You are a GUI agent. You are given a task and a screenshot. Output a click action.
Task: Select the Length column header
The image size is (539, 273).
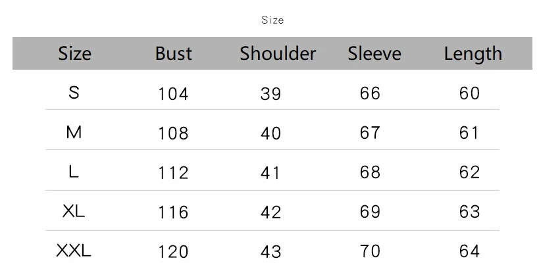pyautogui.click(x=473, y=54)
